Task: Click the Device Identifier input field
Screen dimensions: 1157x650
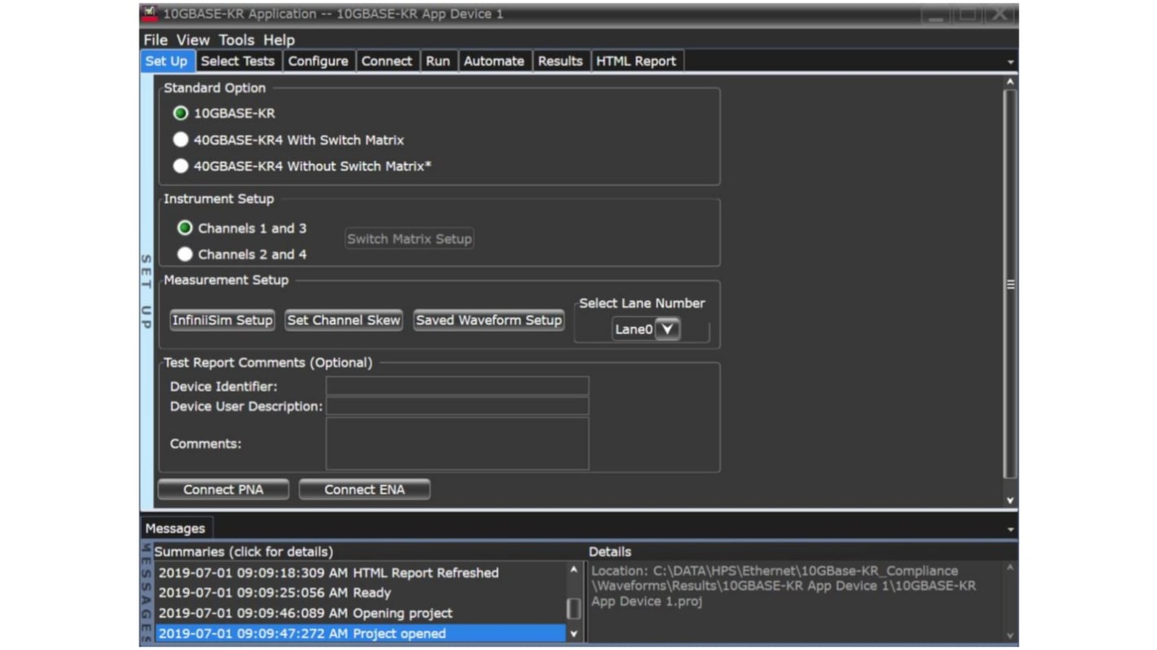Action: [457, 386]
